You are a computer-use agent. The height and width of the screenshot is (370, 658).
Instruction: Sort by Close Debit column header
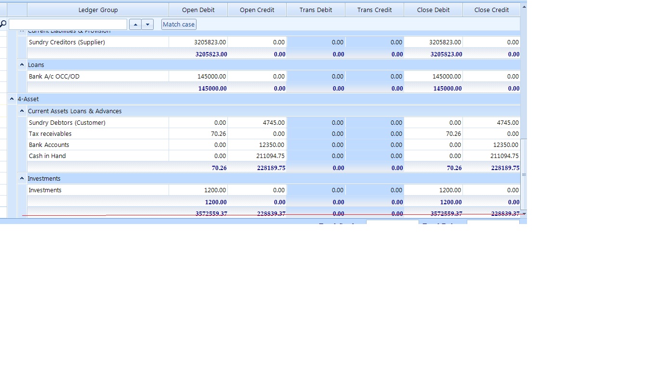tap(433, 10)
